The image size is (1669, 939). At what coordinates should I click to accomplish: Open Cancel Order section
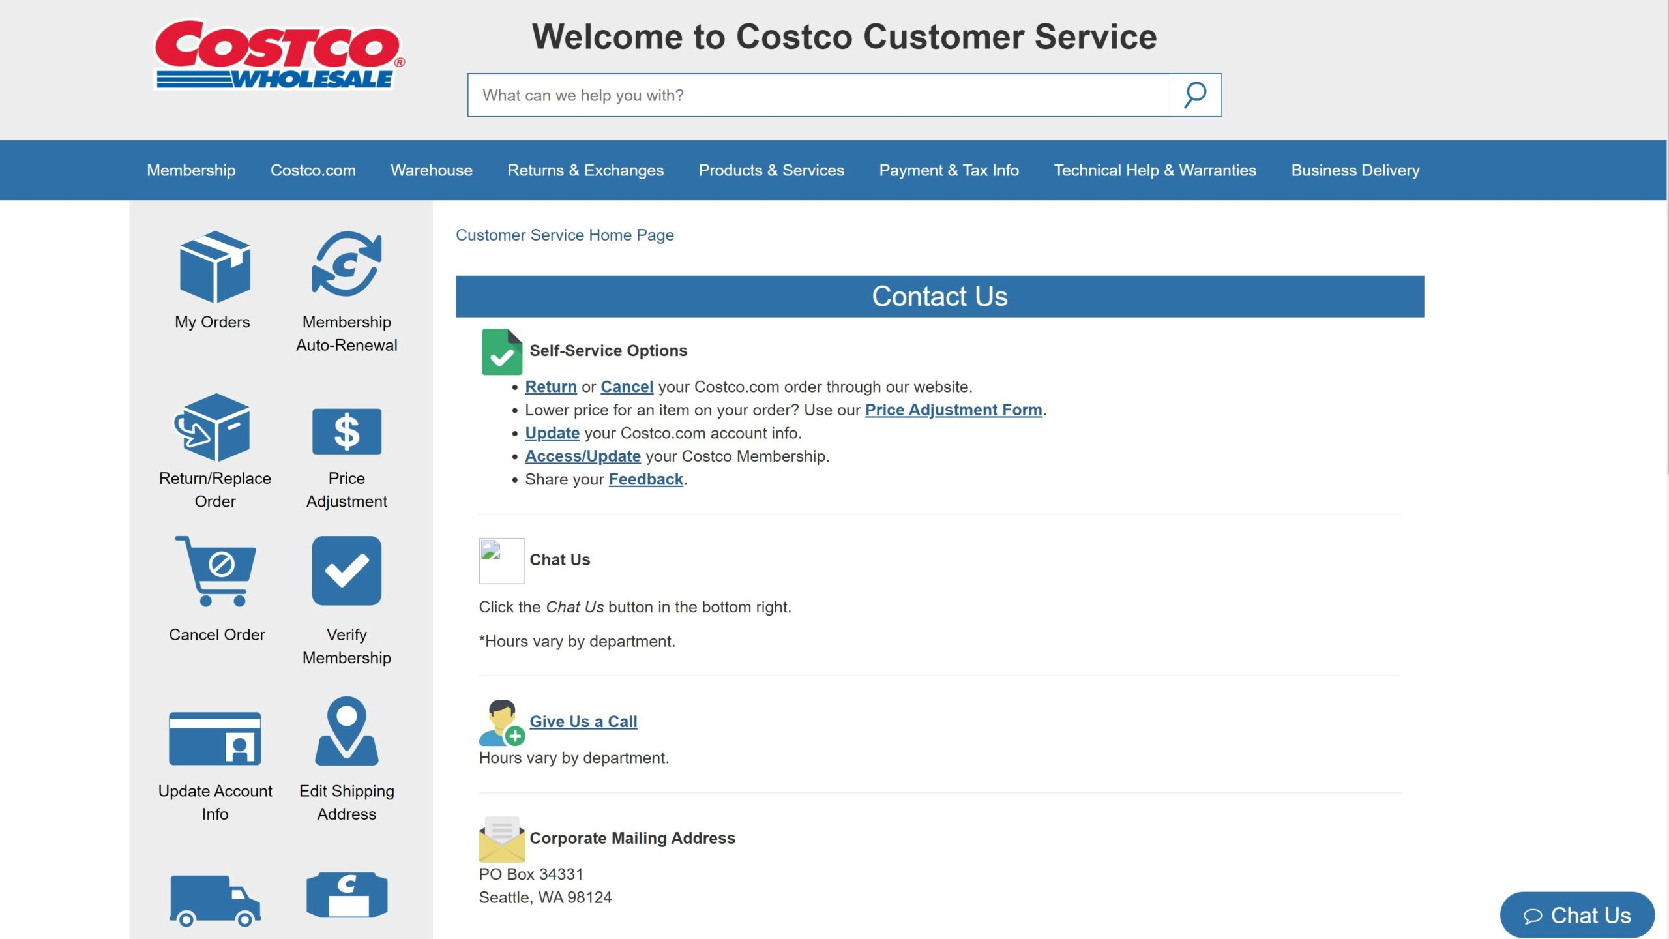point(214,588)
